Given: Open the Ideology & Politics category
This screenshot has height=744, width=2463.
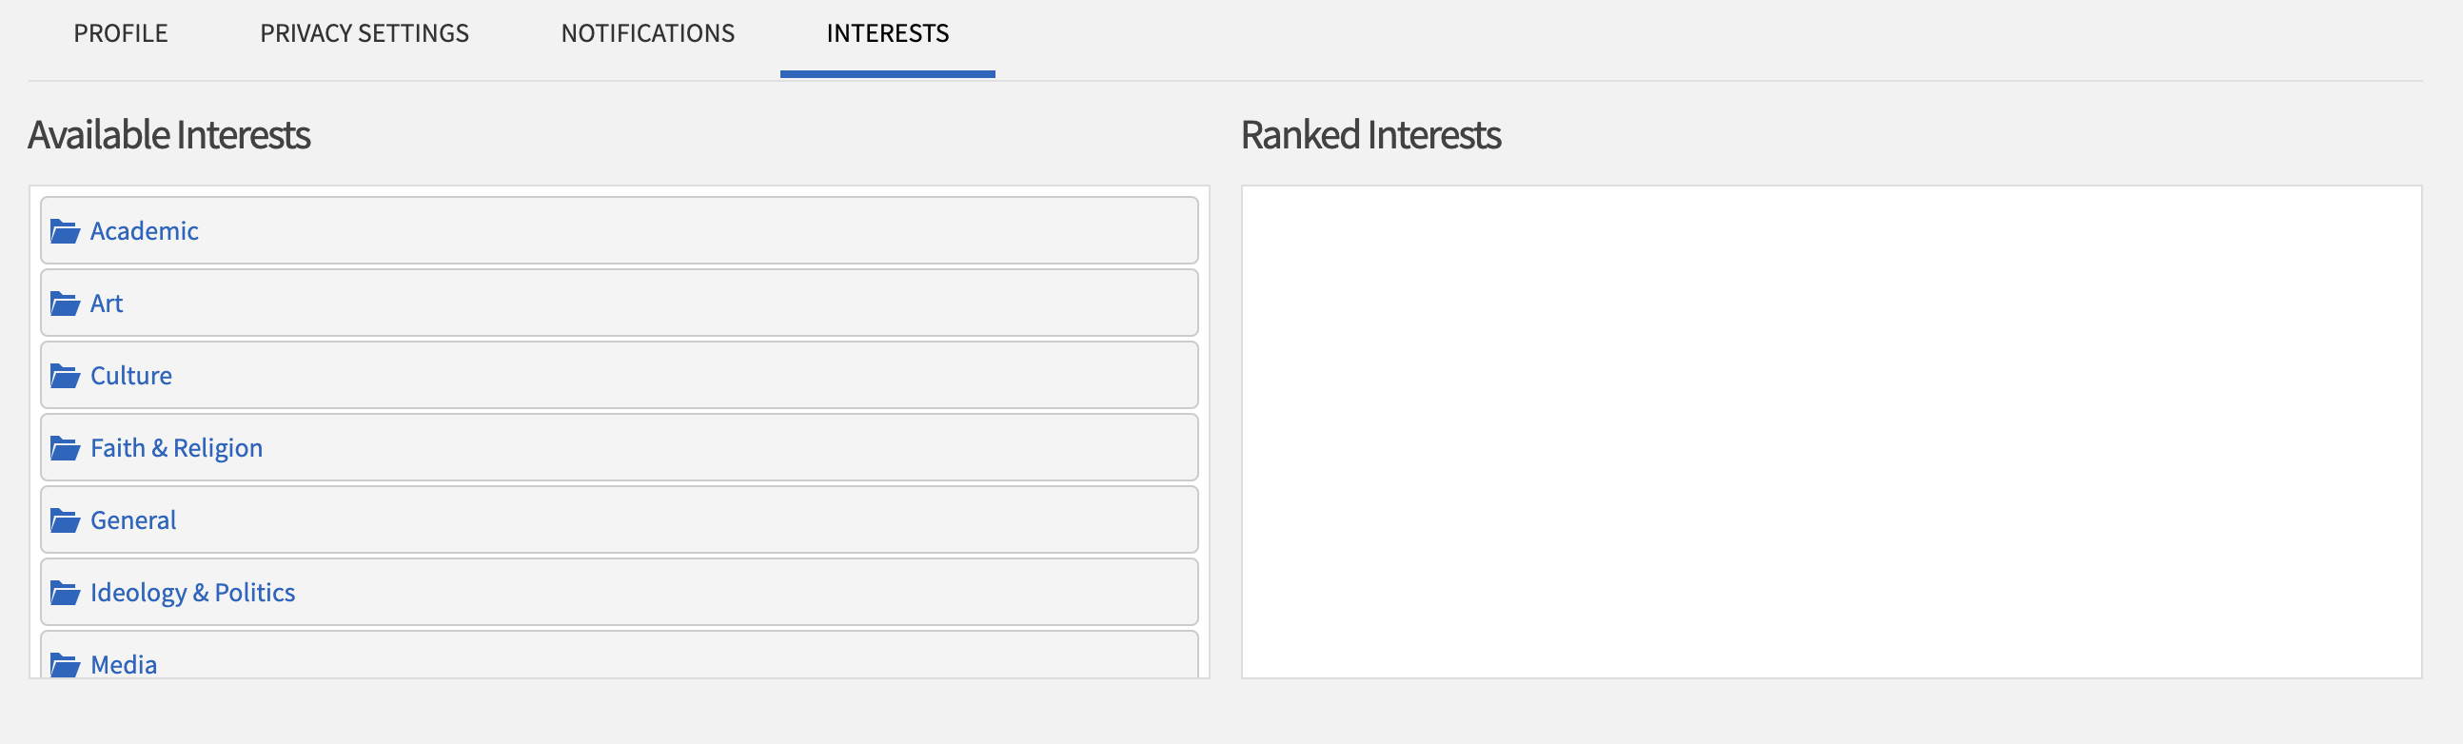Looking at the screenshot, I should click(192, 592).
